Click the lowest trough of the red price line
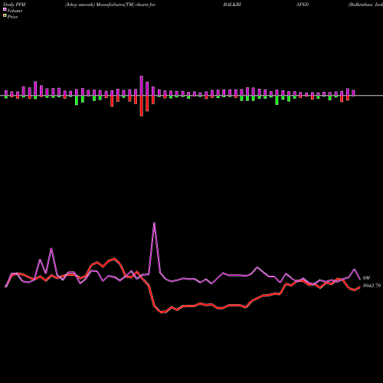Image resolution: width=383 pixels, height=383 pixels. tap(162, 312)
